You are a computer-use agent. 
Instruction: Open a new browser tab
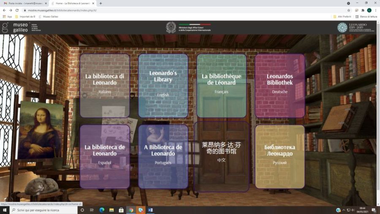100,3
